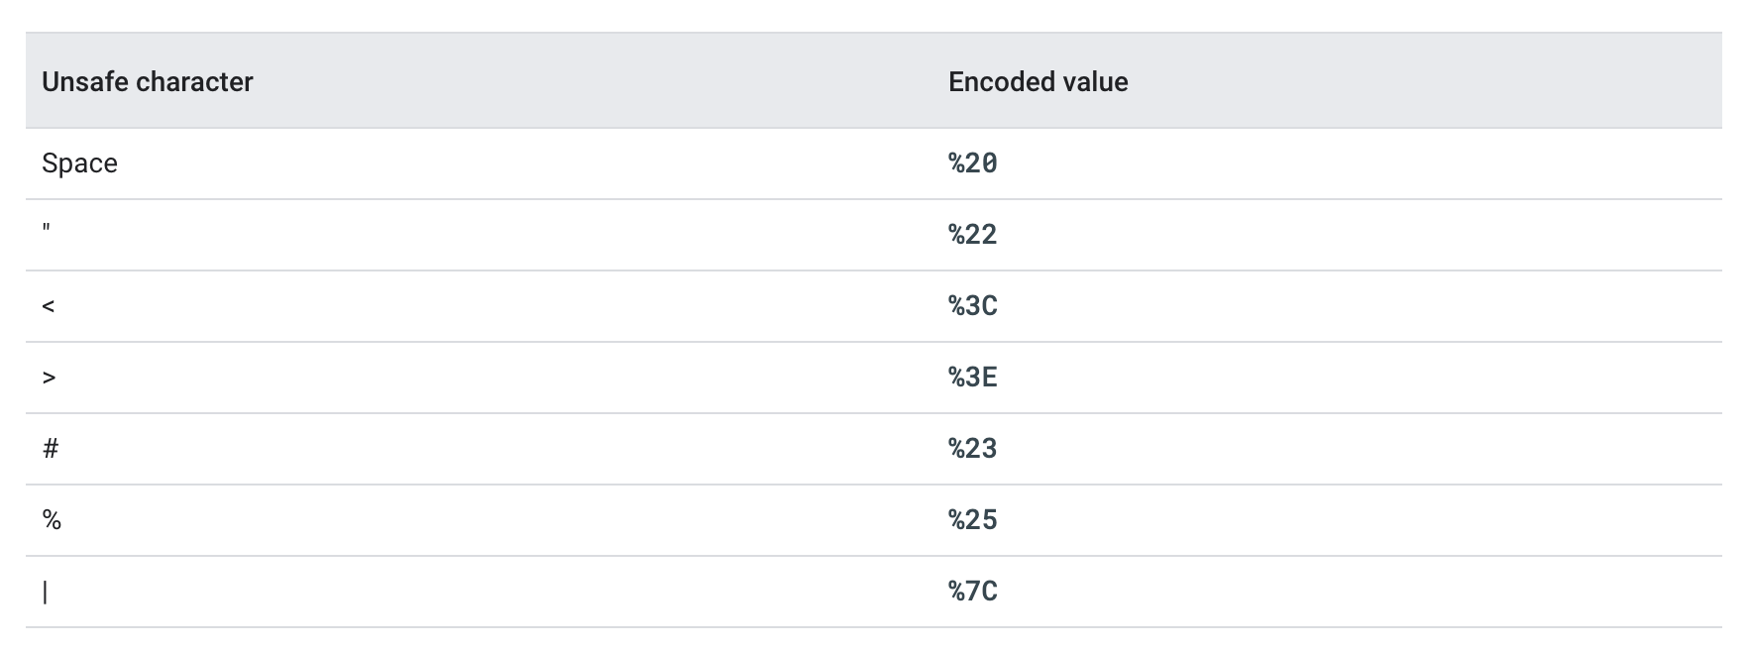Select the hash symbol character cell

[51, 449]
